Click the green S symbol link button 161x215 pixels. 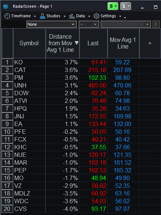[113, 6]
